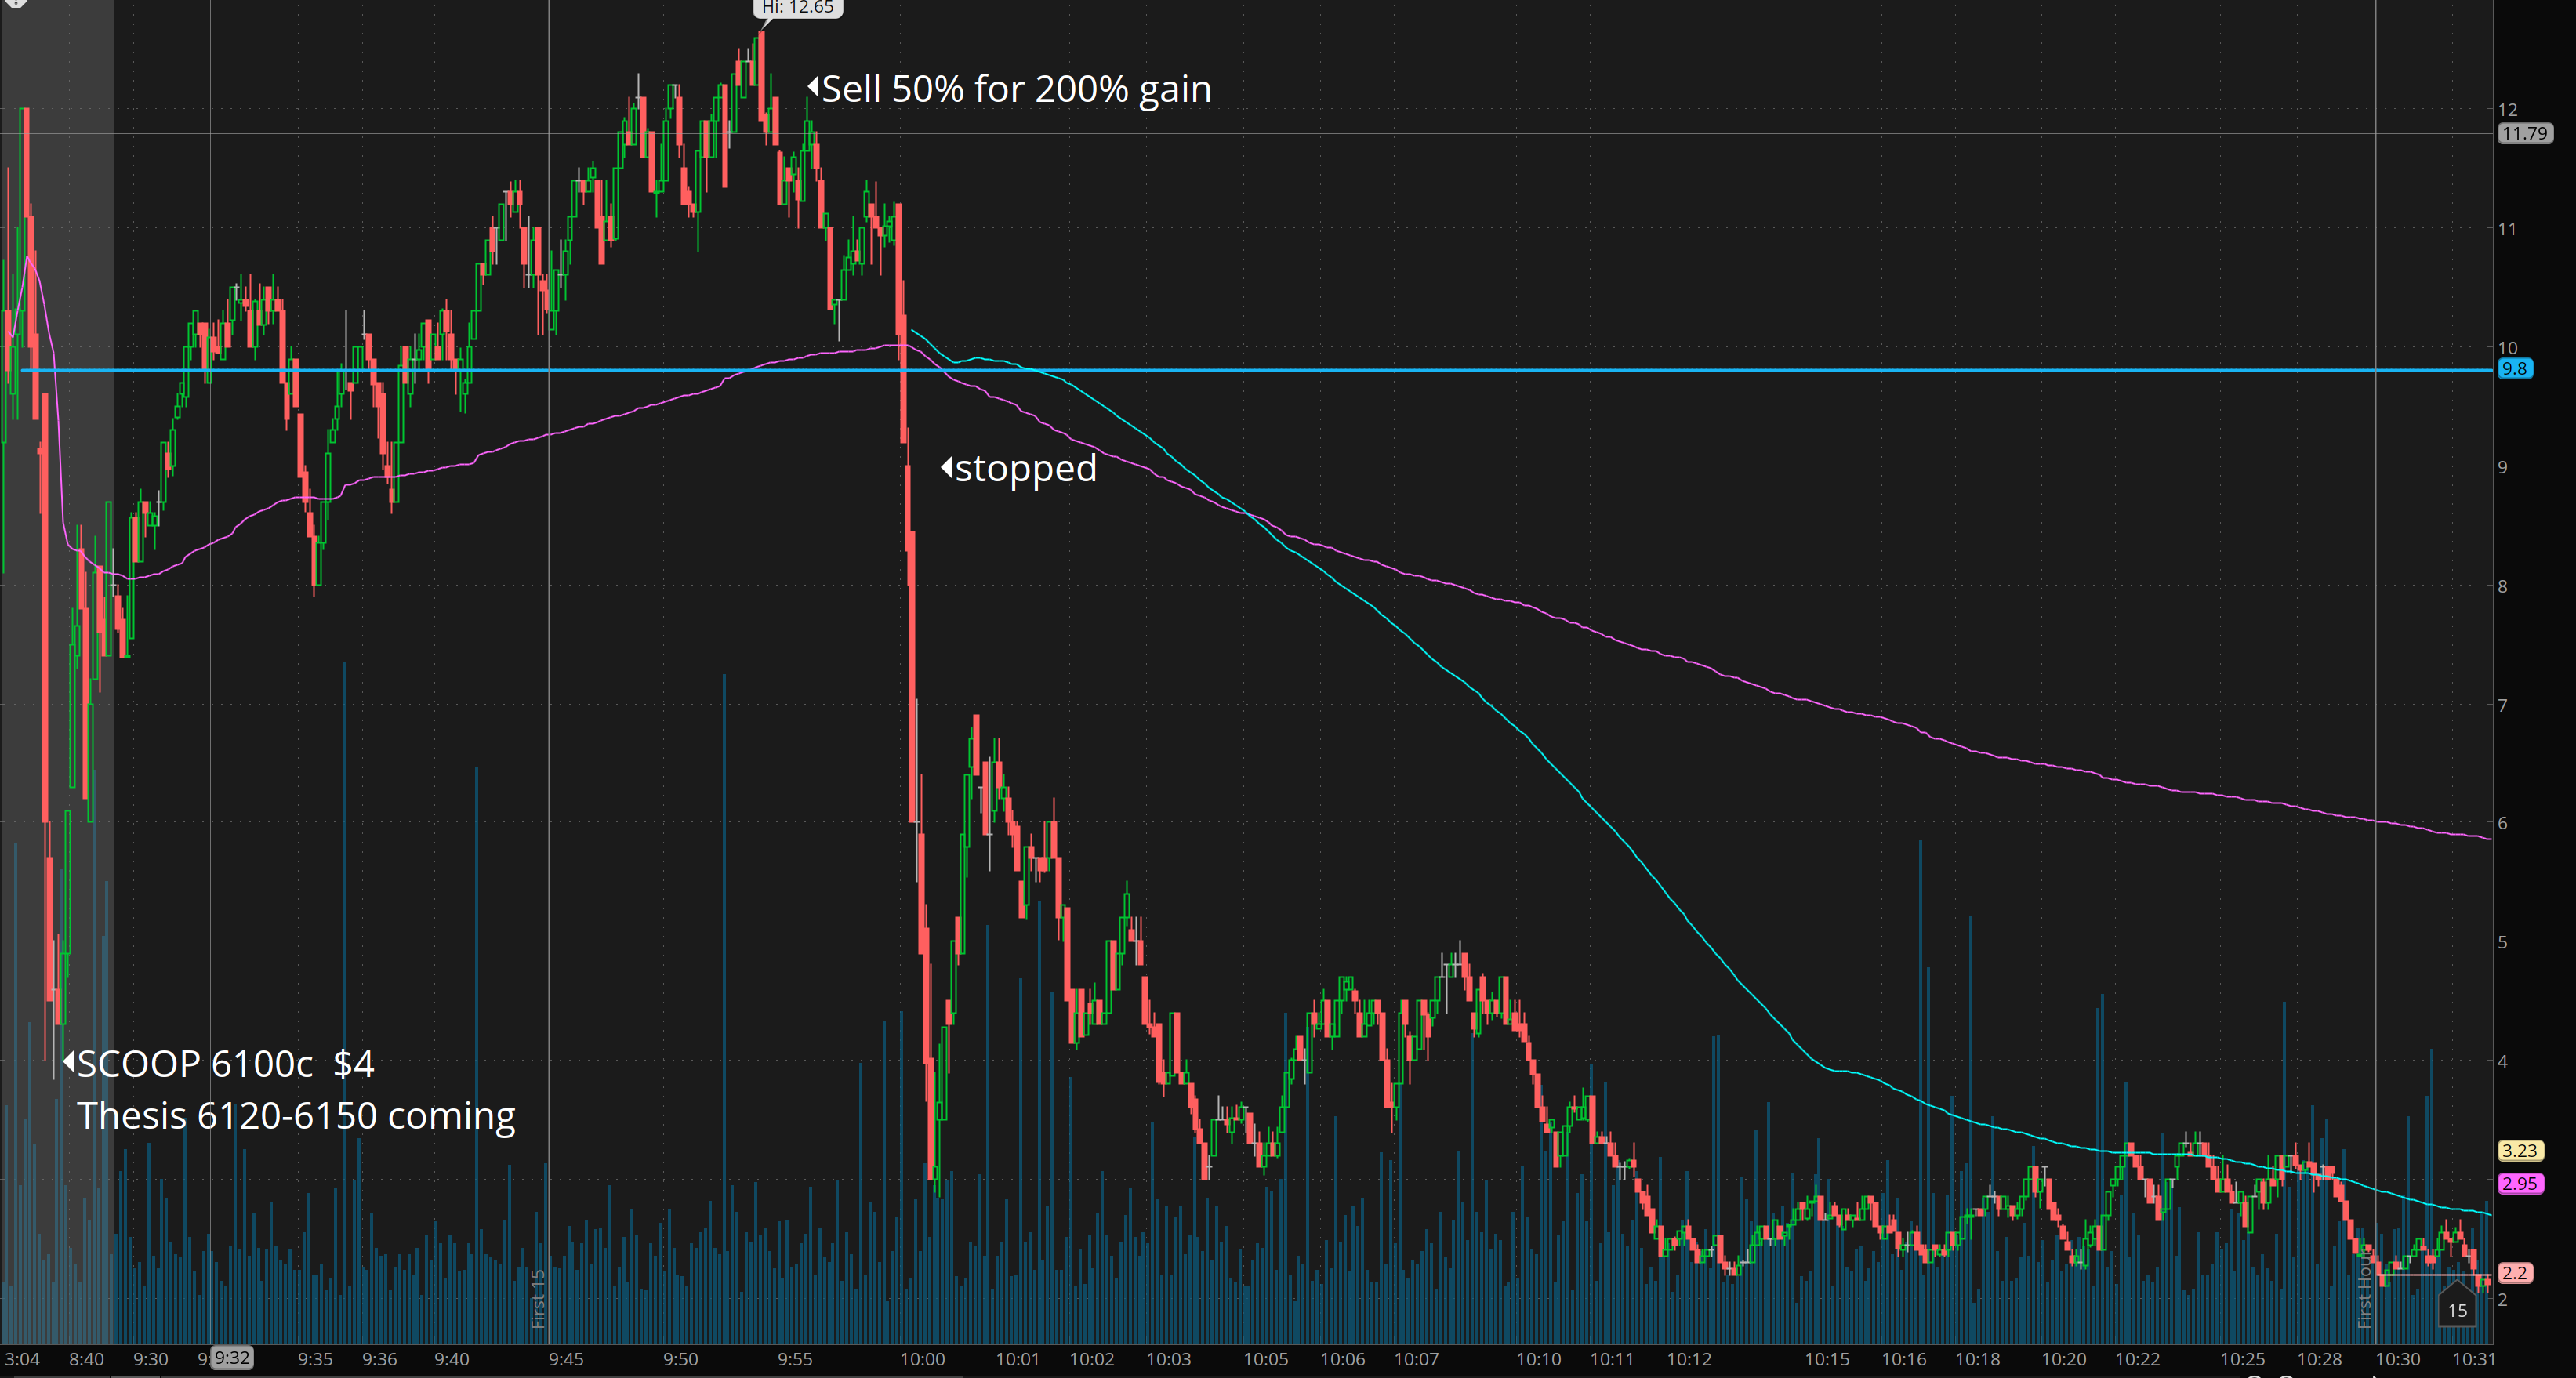Click the yellow 3.23 price bubble

(2520, 1150)
